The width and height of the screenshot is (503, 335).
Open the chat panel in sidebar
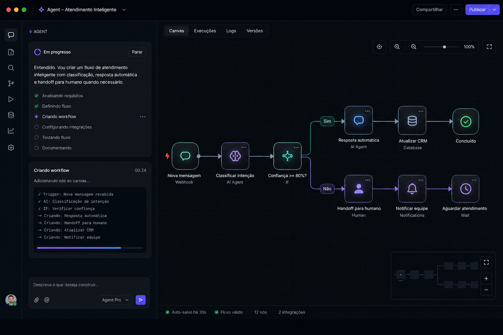click(x=11, y=35)
